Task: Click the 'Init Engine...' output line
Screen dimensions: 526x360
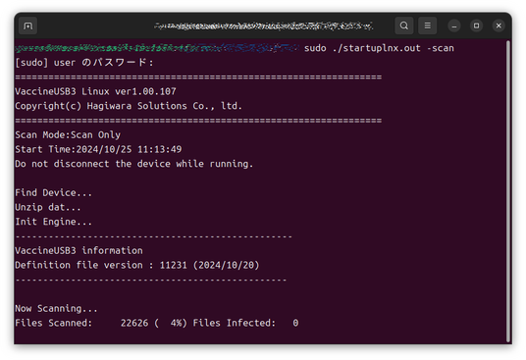Action: coord(53,222)
